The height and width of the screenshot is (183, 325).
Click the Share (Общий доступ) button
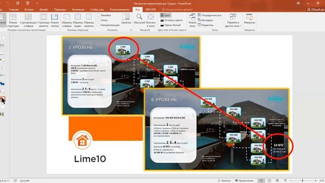point(316,10)
